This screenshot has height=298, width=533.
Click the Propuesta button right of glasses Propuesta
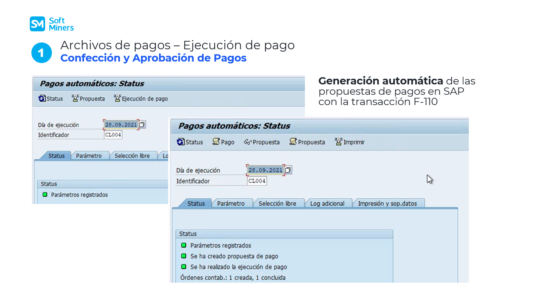(307, 142)
